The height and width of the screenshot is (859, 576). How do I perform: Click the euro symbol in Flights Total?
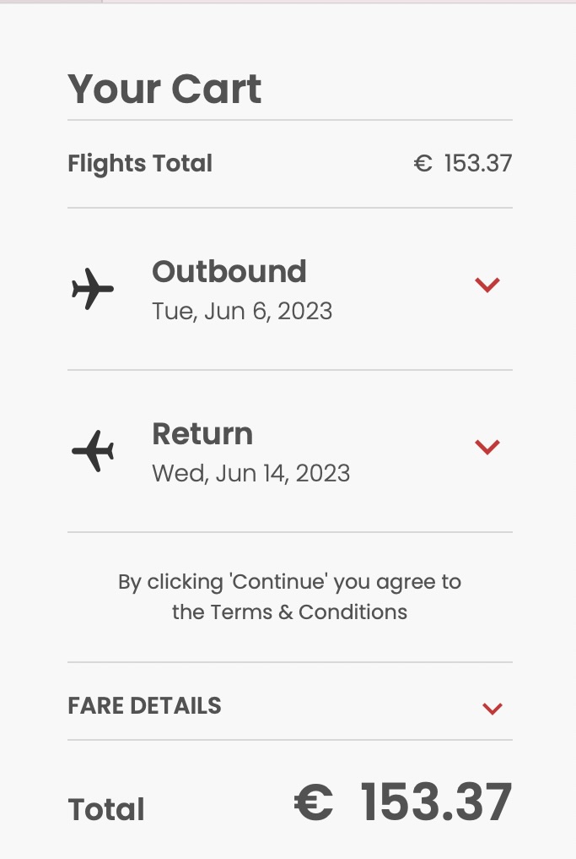tap(423, 164)
